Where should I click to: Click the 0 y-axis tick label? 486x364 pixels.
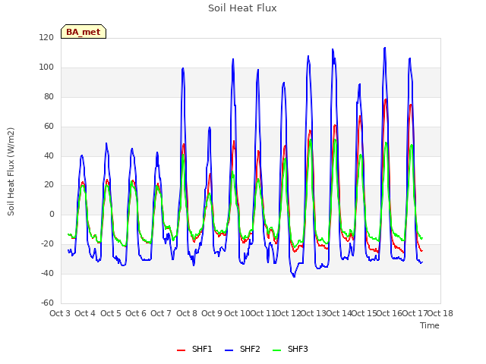click(x=52, y=214)
